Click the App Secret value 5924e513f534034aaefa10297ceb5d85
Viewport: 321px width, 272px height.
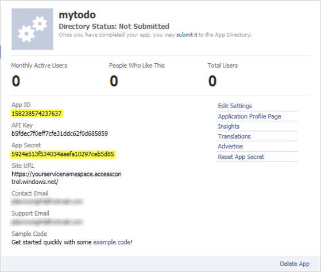click(63, 154)
